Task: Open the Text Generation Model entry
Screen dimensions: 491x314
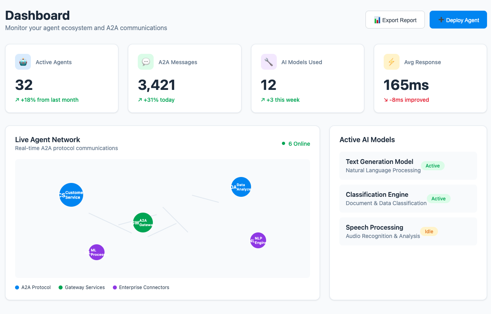Action: point(379,162)
